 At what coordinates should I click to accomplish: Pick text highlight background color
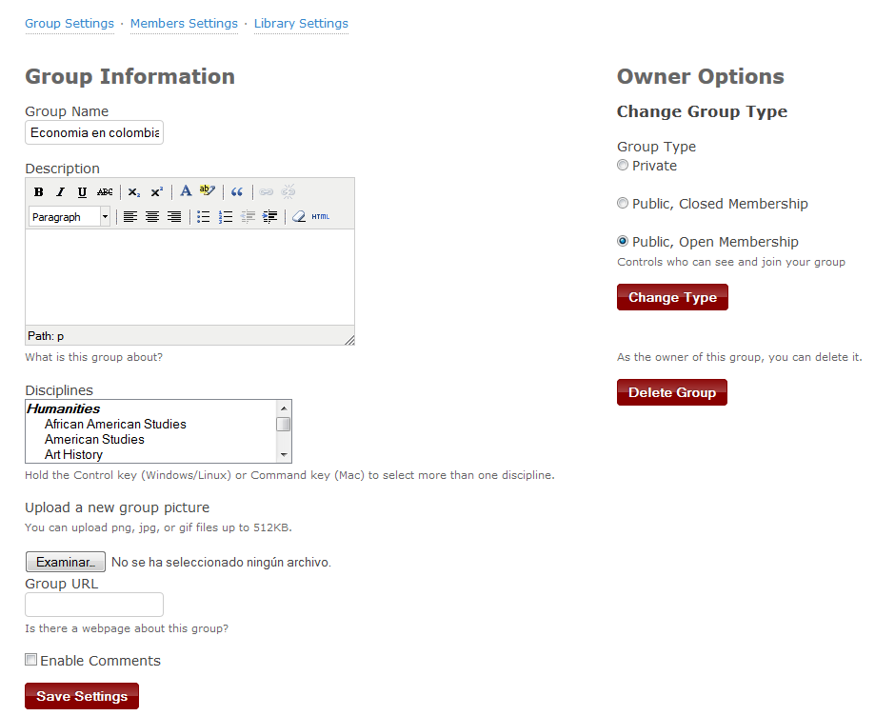(x=208, y=190)
